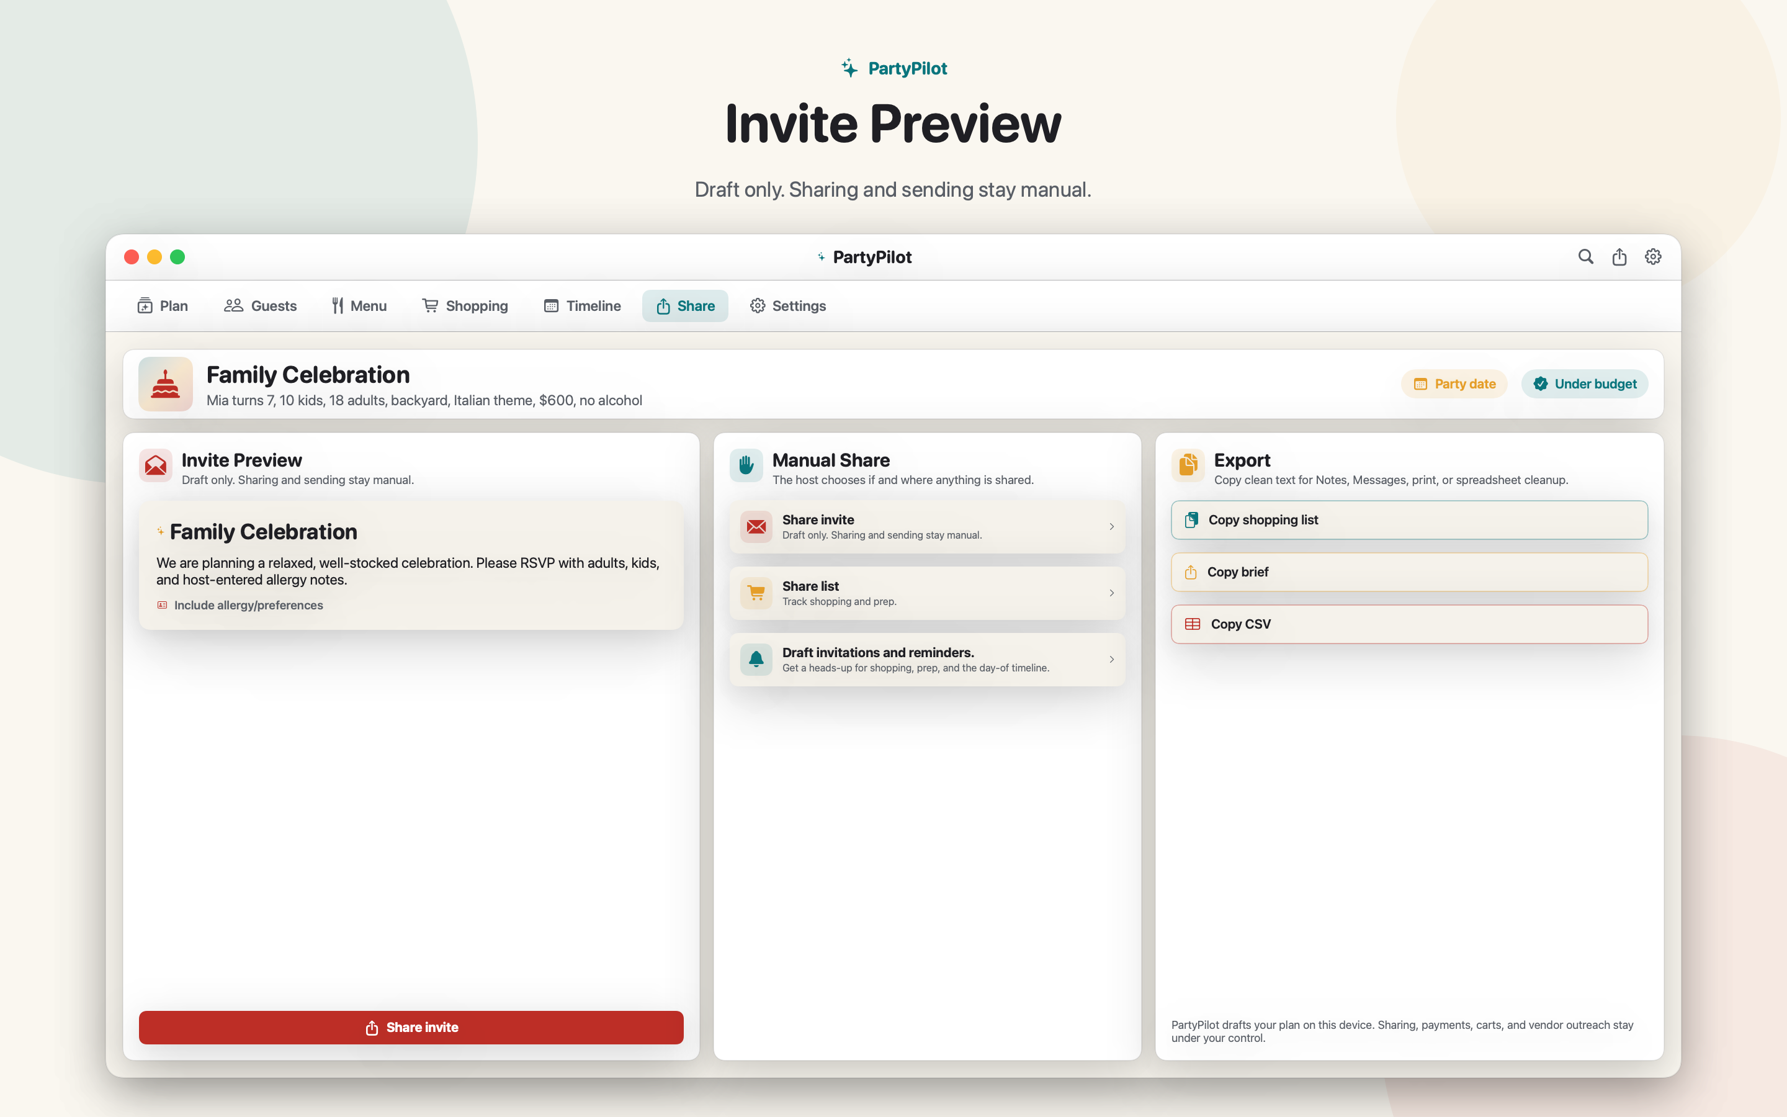Select the Shopping tab
This screenshot has height=1117, width=1787.
(x=465, y=306)
